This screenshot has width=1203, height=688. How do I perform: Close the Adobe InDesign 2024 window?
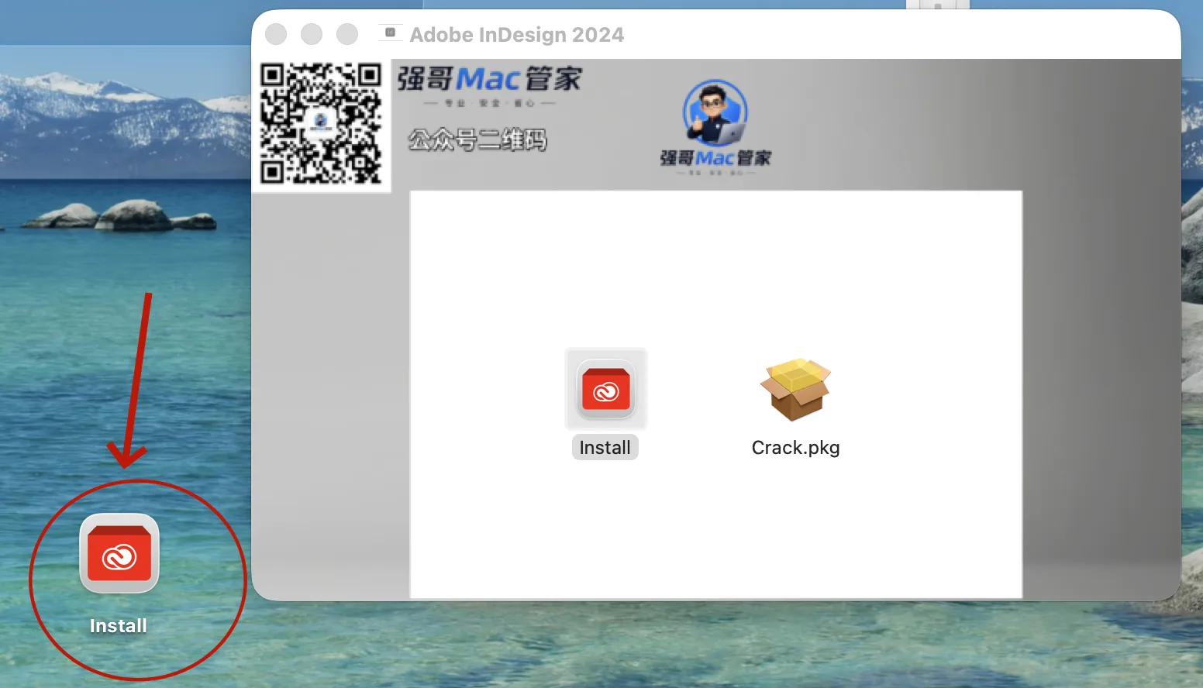tap(276, 34)
